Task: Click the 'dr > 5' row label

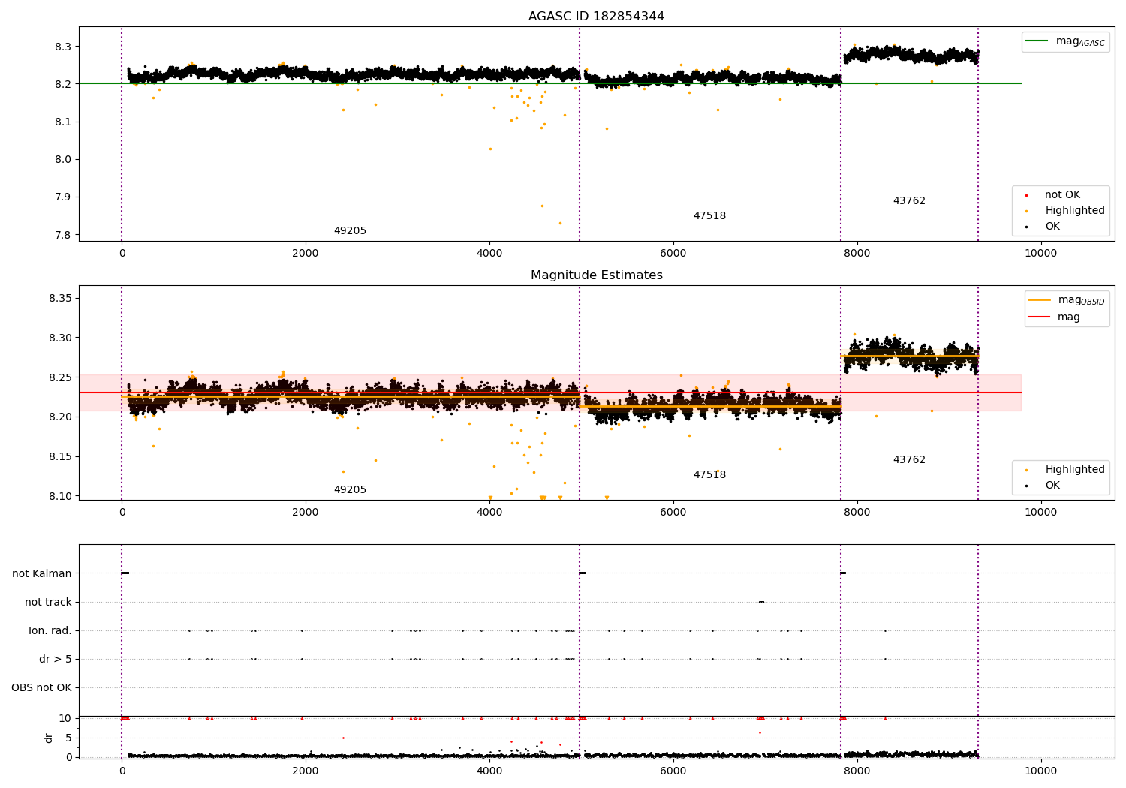Action: (56, 660)
